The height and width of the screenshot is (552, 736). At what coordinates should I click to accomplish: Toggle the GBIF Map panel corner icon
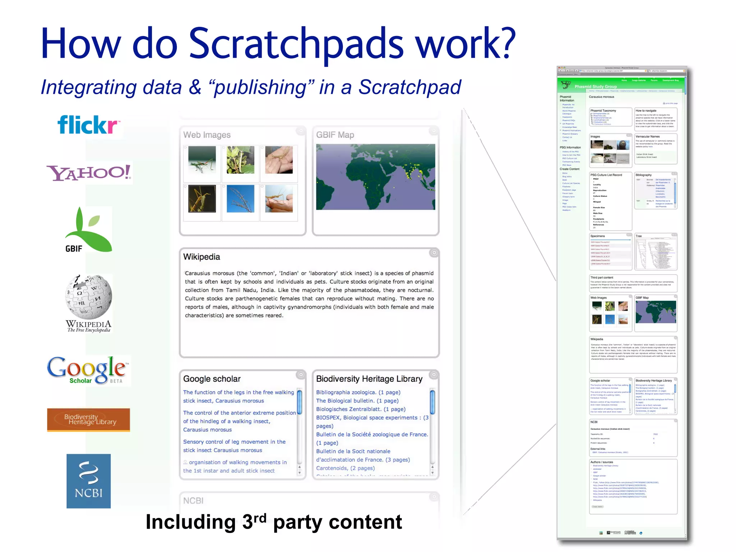point(434,131)
